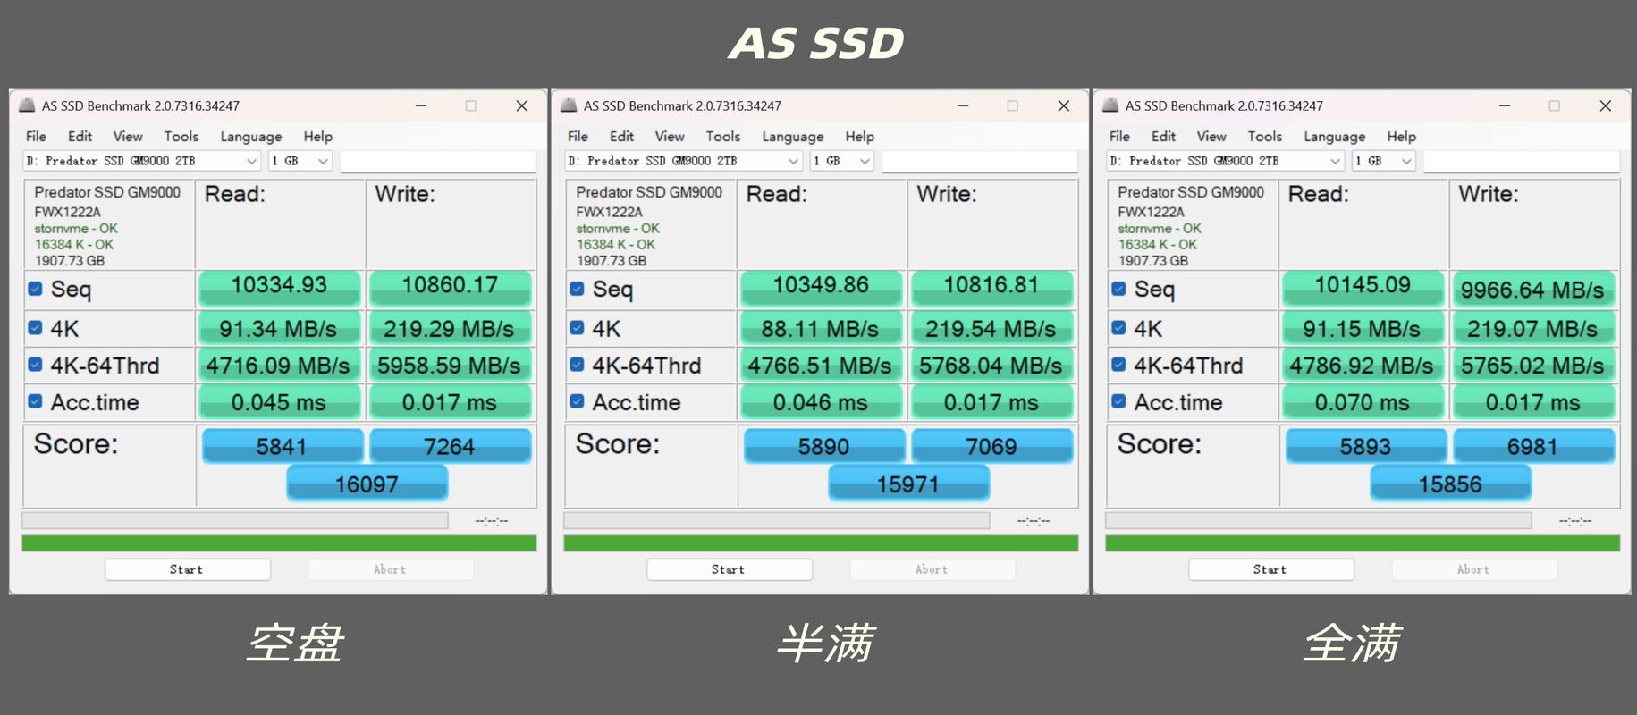Show the Tools menu in the 全满 window

1265,137
